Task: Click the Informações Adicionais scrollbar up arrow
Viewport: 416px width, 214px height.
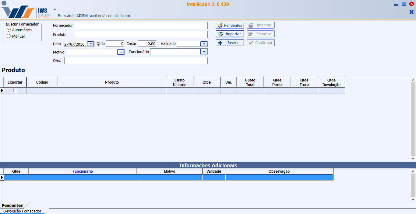Action: [x=413, y=171]
